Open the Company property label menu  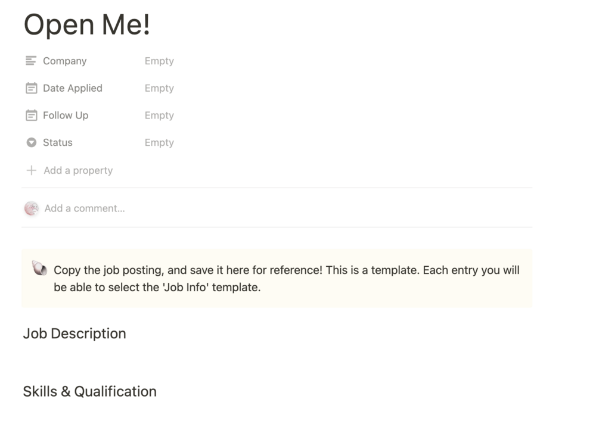point(64,61)
